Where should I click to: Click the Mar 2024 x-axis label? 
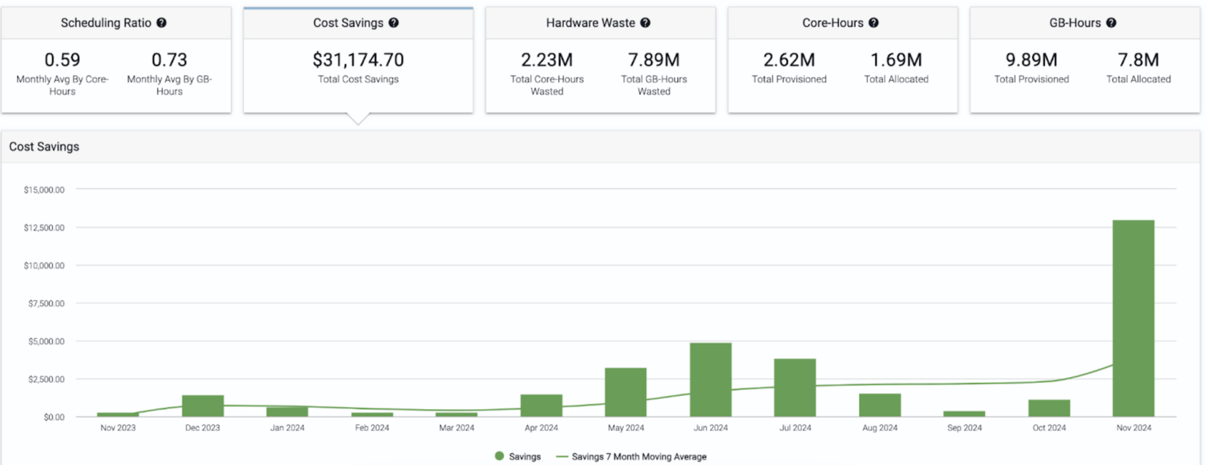456,428
